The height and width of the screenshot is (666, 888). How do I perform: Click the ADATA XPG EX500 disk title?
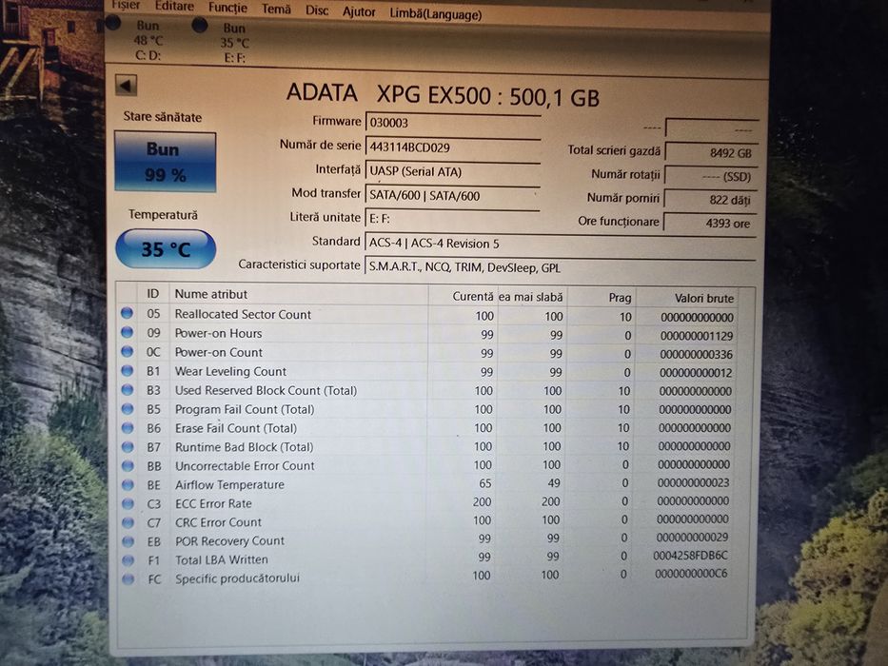point(443,94)
